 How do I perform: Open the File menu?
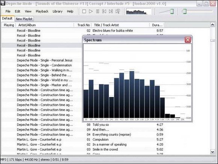[x=8, y=11]
